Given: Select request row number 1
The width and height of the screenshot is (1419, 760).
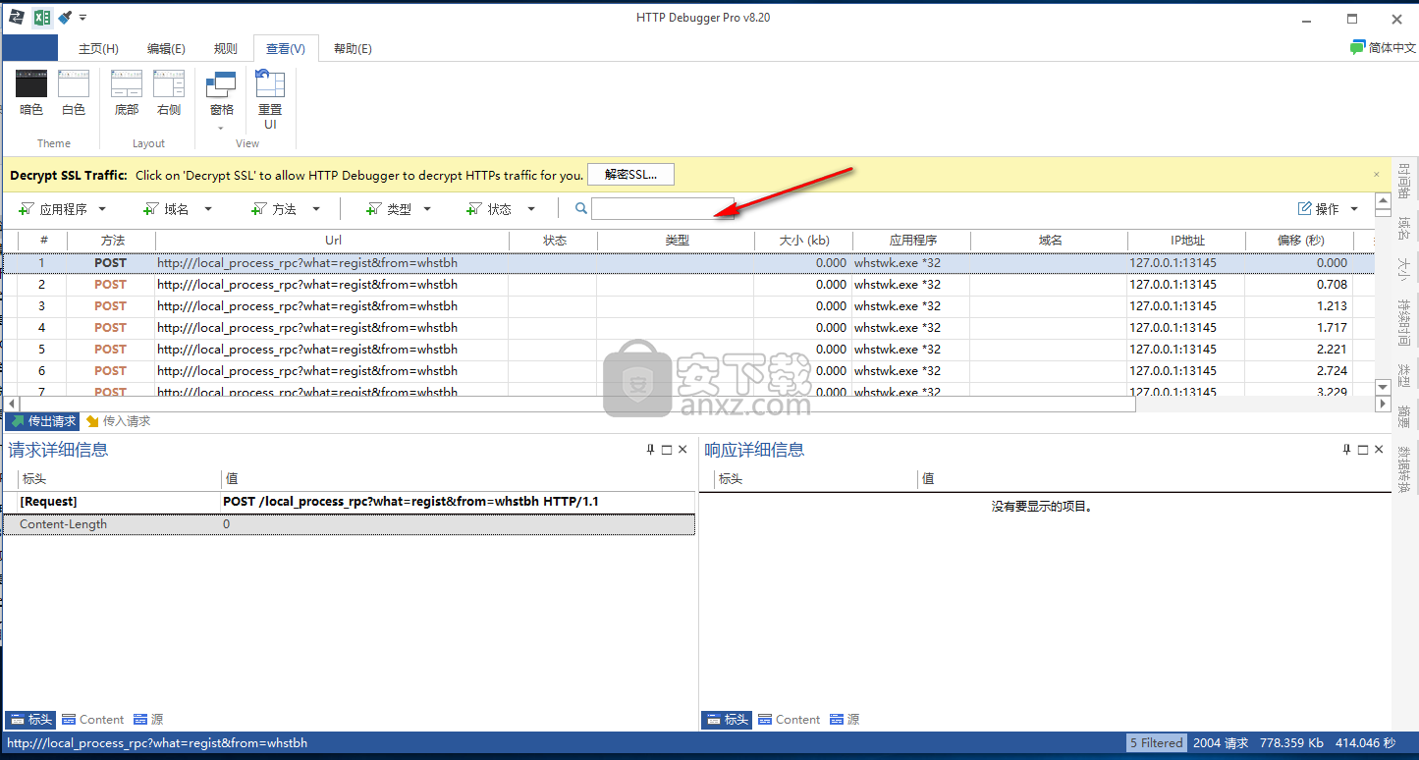Looking at the screenshot, I should pos(687,263).
